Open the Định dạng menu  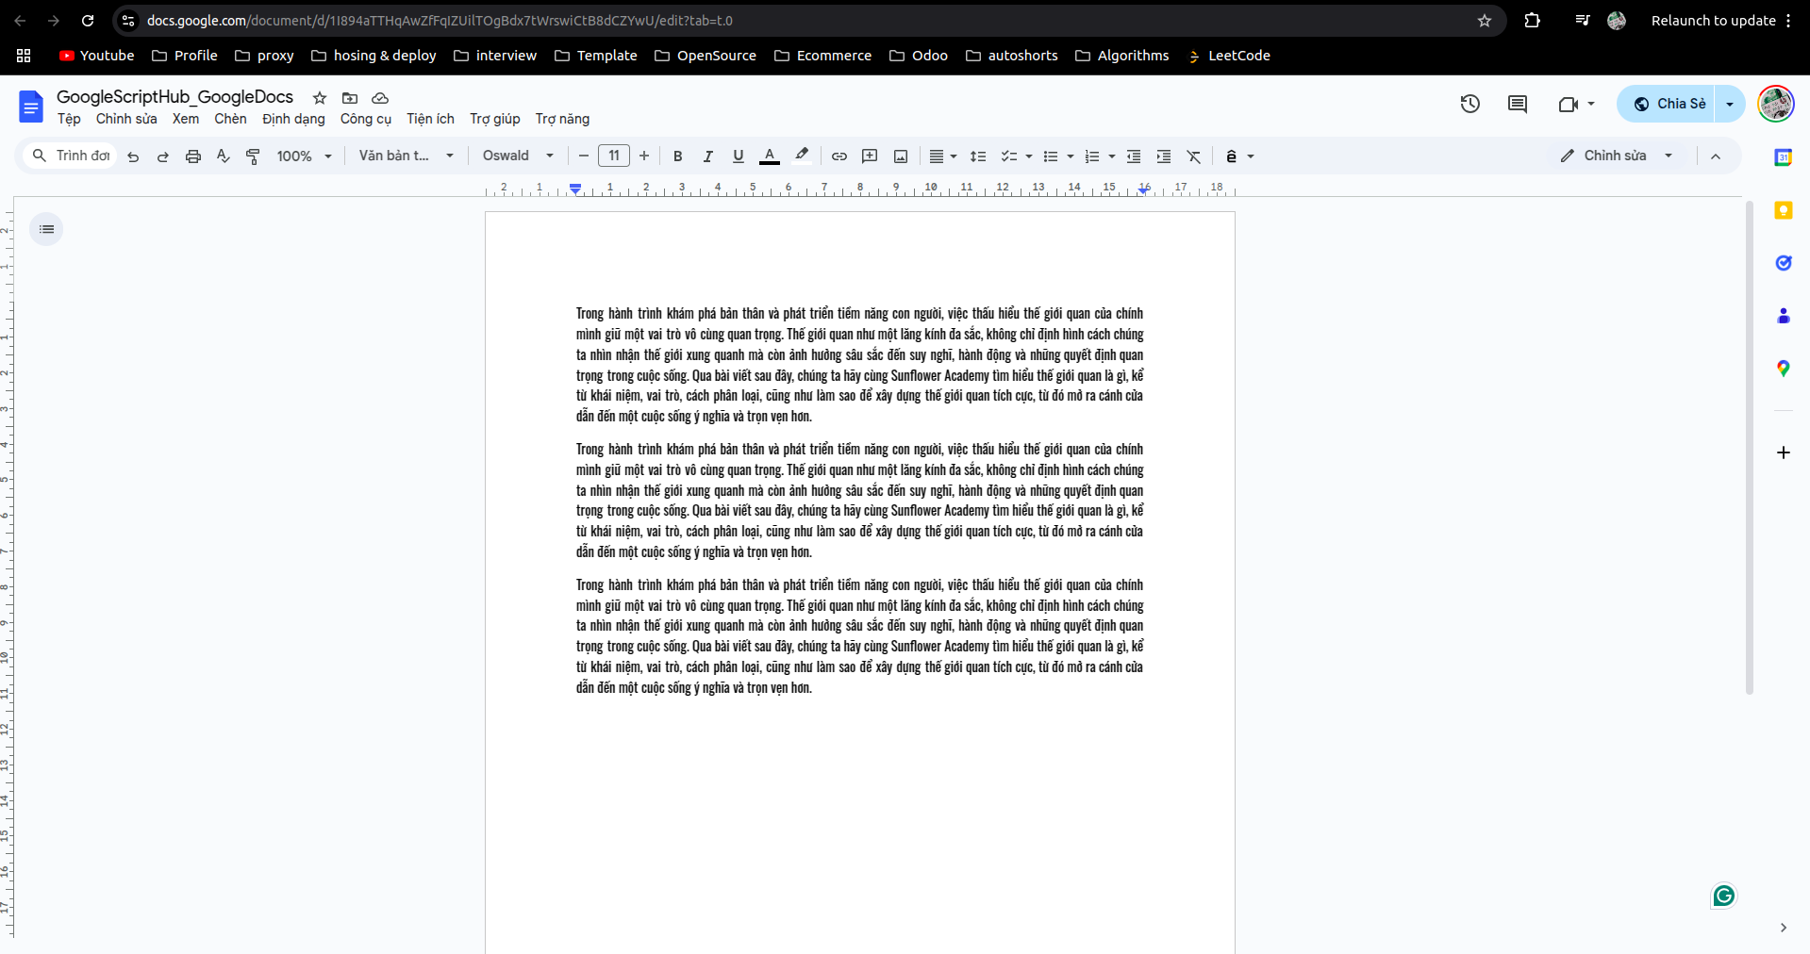(293, 119)
